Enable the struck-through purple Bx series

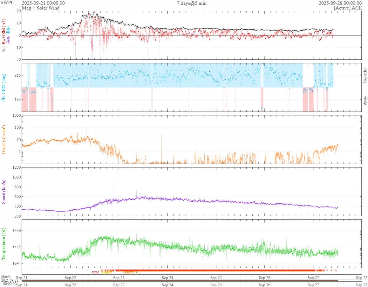click(9, 40)
